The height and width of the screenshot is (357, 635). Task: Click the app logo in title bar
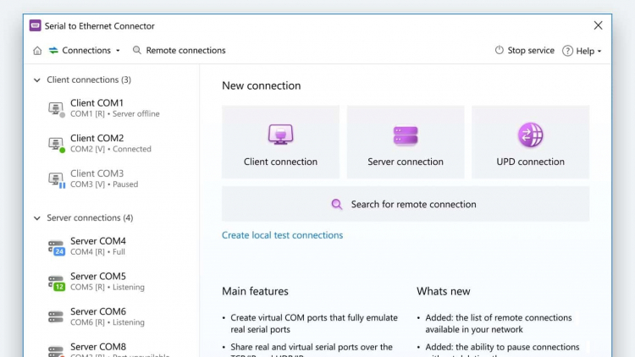tap(36, 25)
